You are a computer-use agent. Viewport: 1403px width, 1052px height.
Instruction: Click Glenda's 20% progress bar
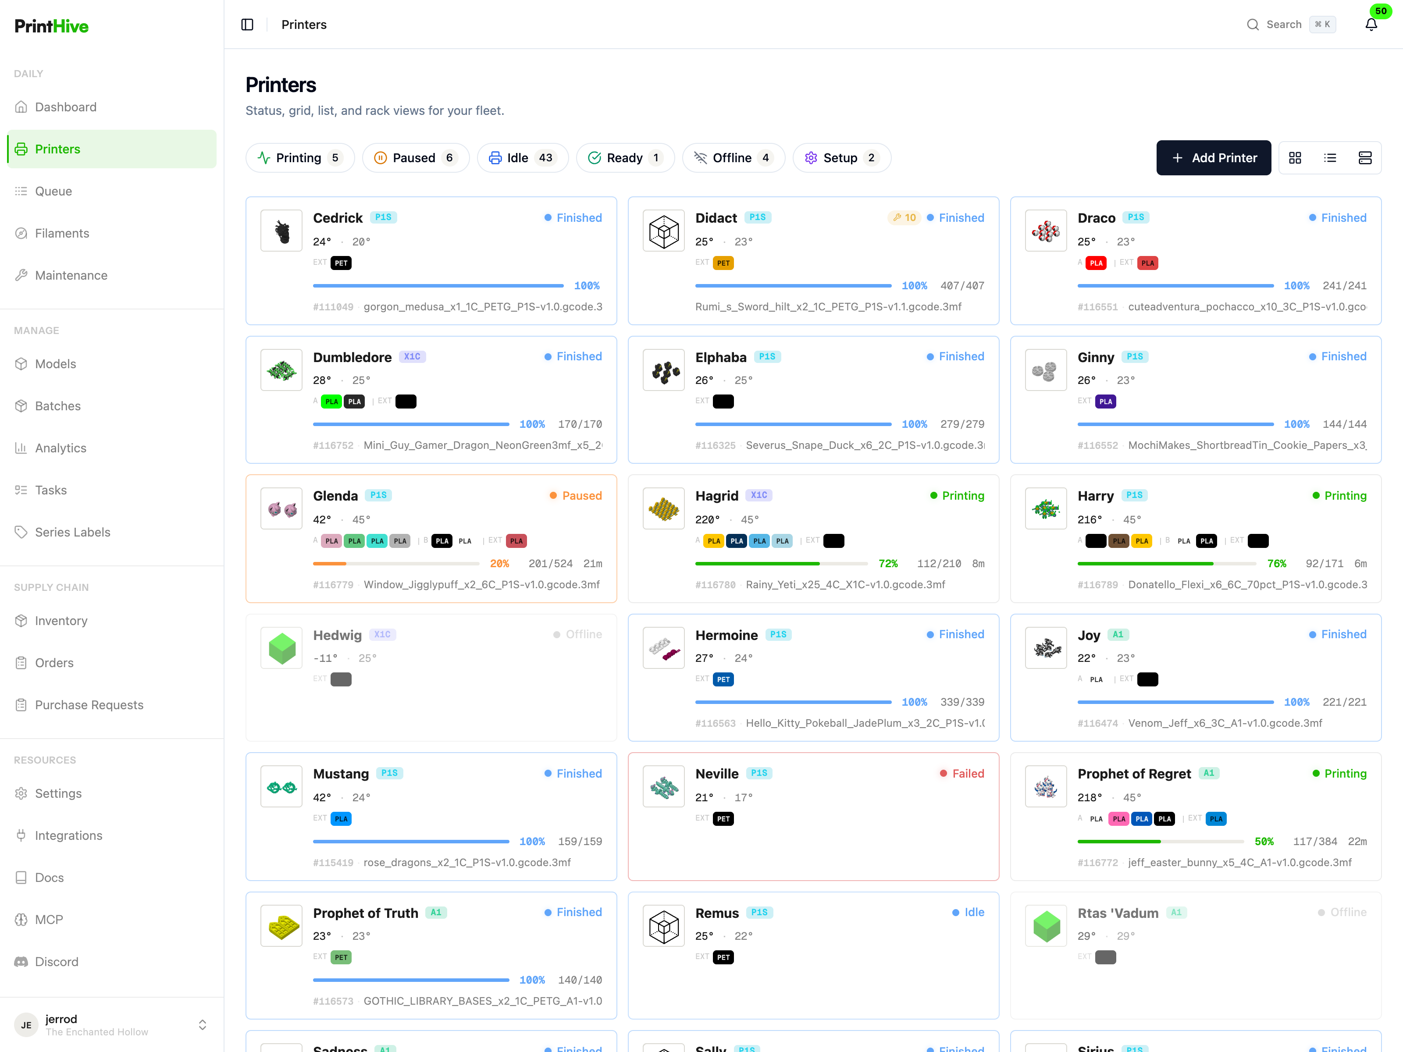click(396, 564)
